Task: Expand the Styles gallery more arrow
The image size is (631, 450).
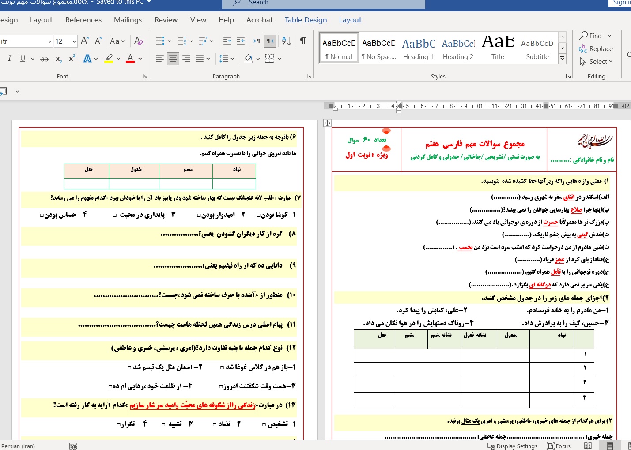Action: click(x=562, y=58)
